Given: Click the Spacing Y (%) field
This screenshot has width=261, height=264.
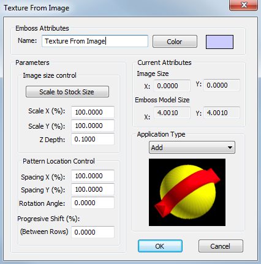Looking at the screenshot, I should point(93,189).
